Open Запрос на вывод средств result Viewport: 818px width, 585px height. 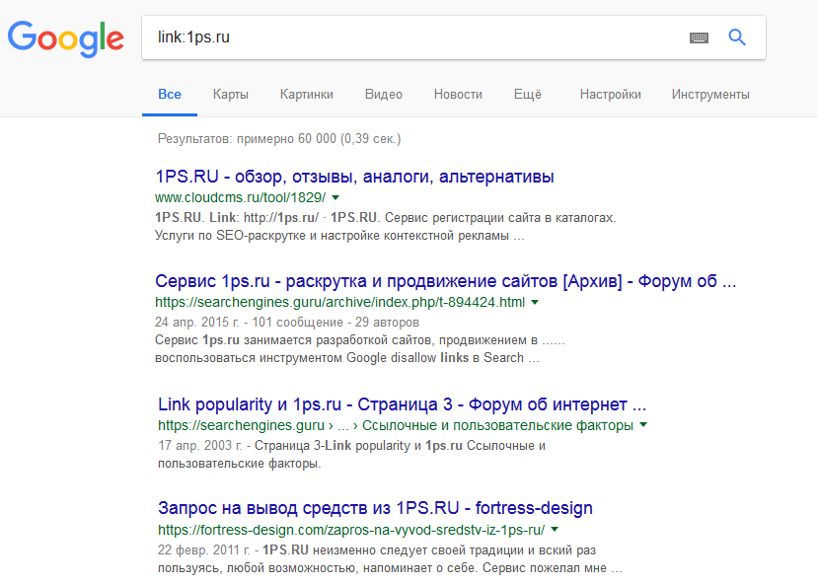375,508
